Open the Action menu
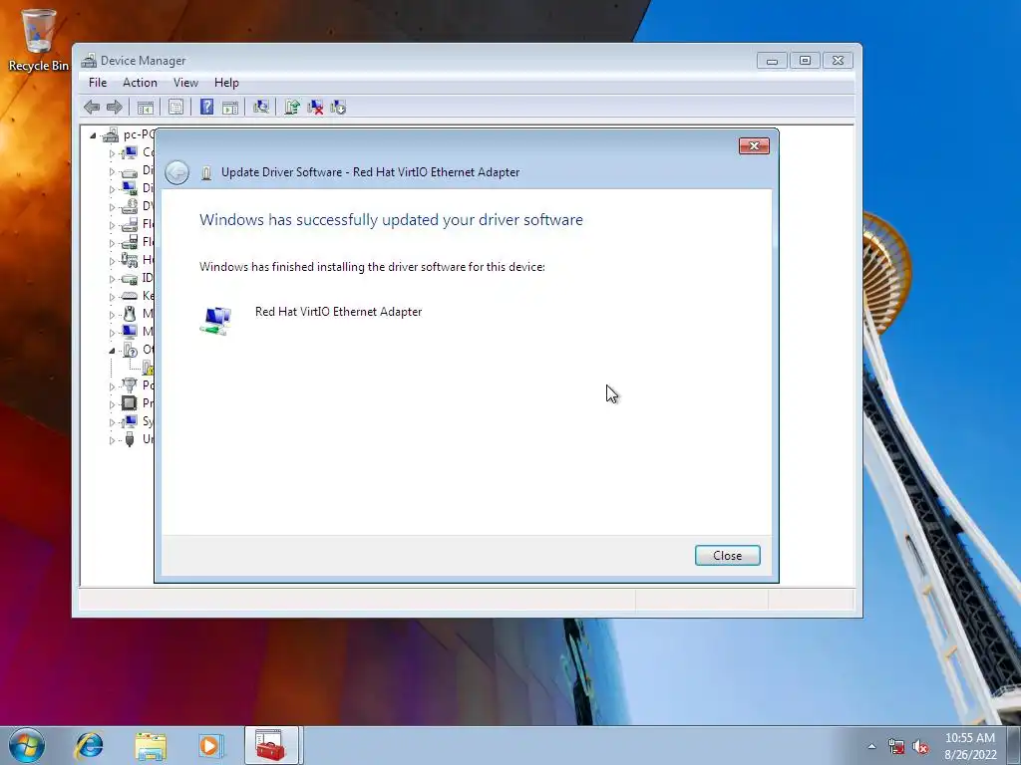Screen dimensions: 1021x765 point(140,83)
